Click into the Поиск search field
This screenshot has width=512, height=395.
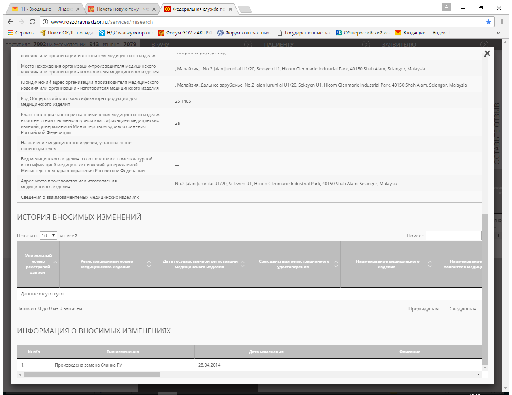pyautogui.click(x=453, y=236)
